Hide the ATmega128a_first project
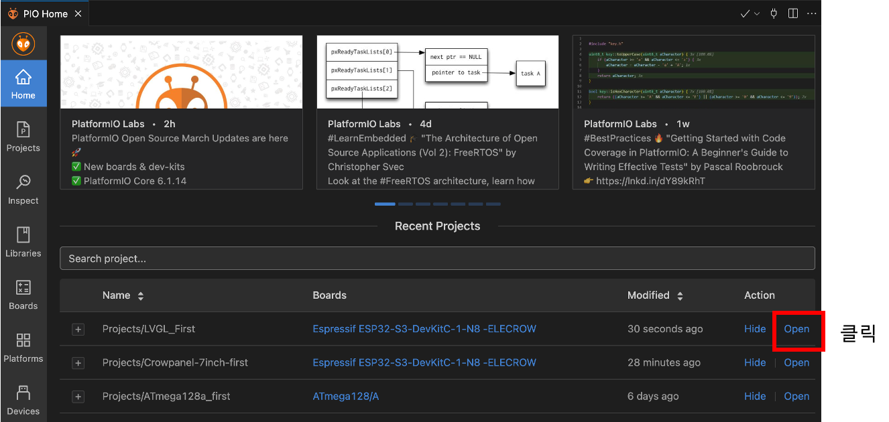This screenshot has height=422, width=889. tap(755, 396)
